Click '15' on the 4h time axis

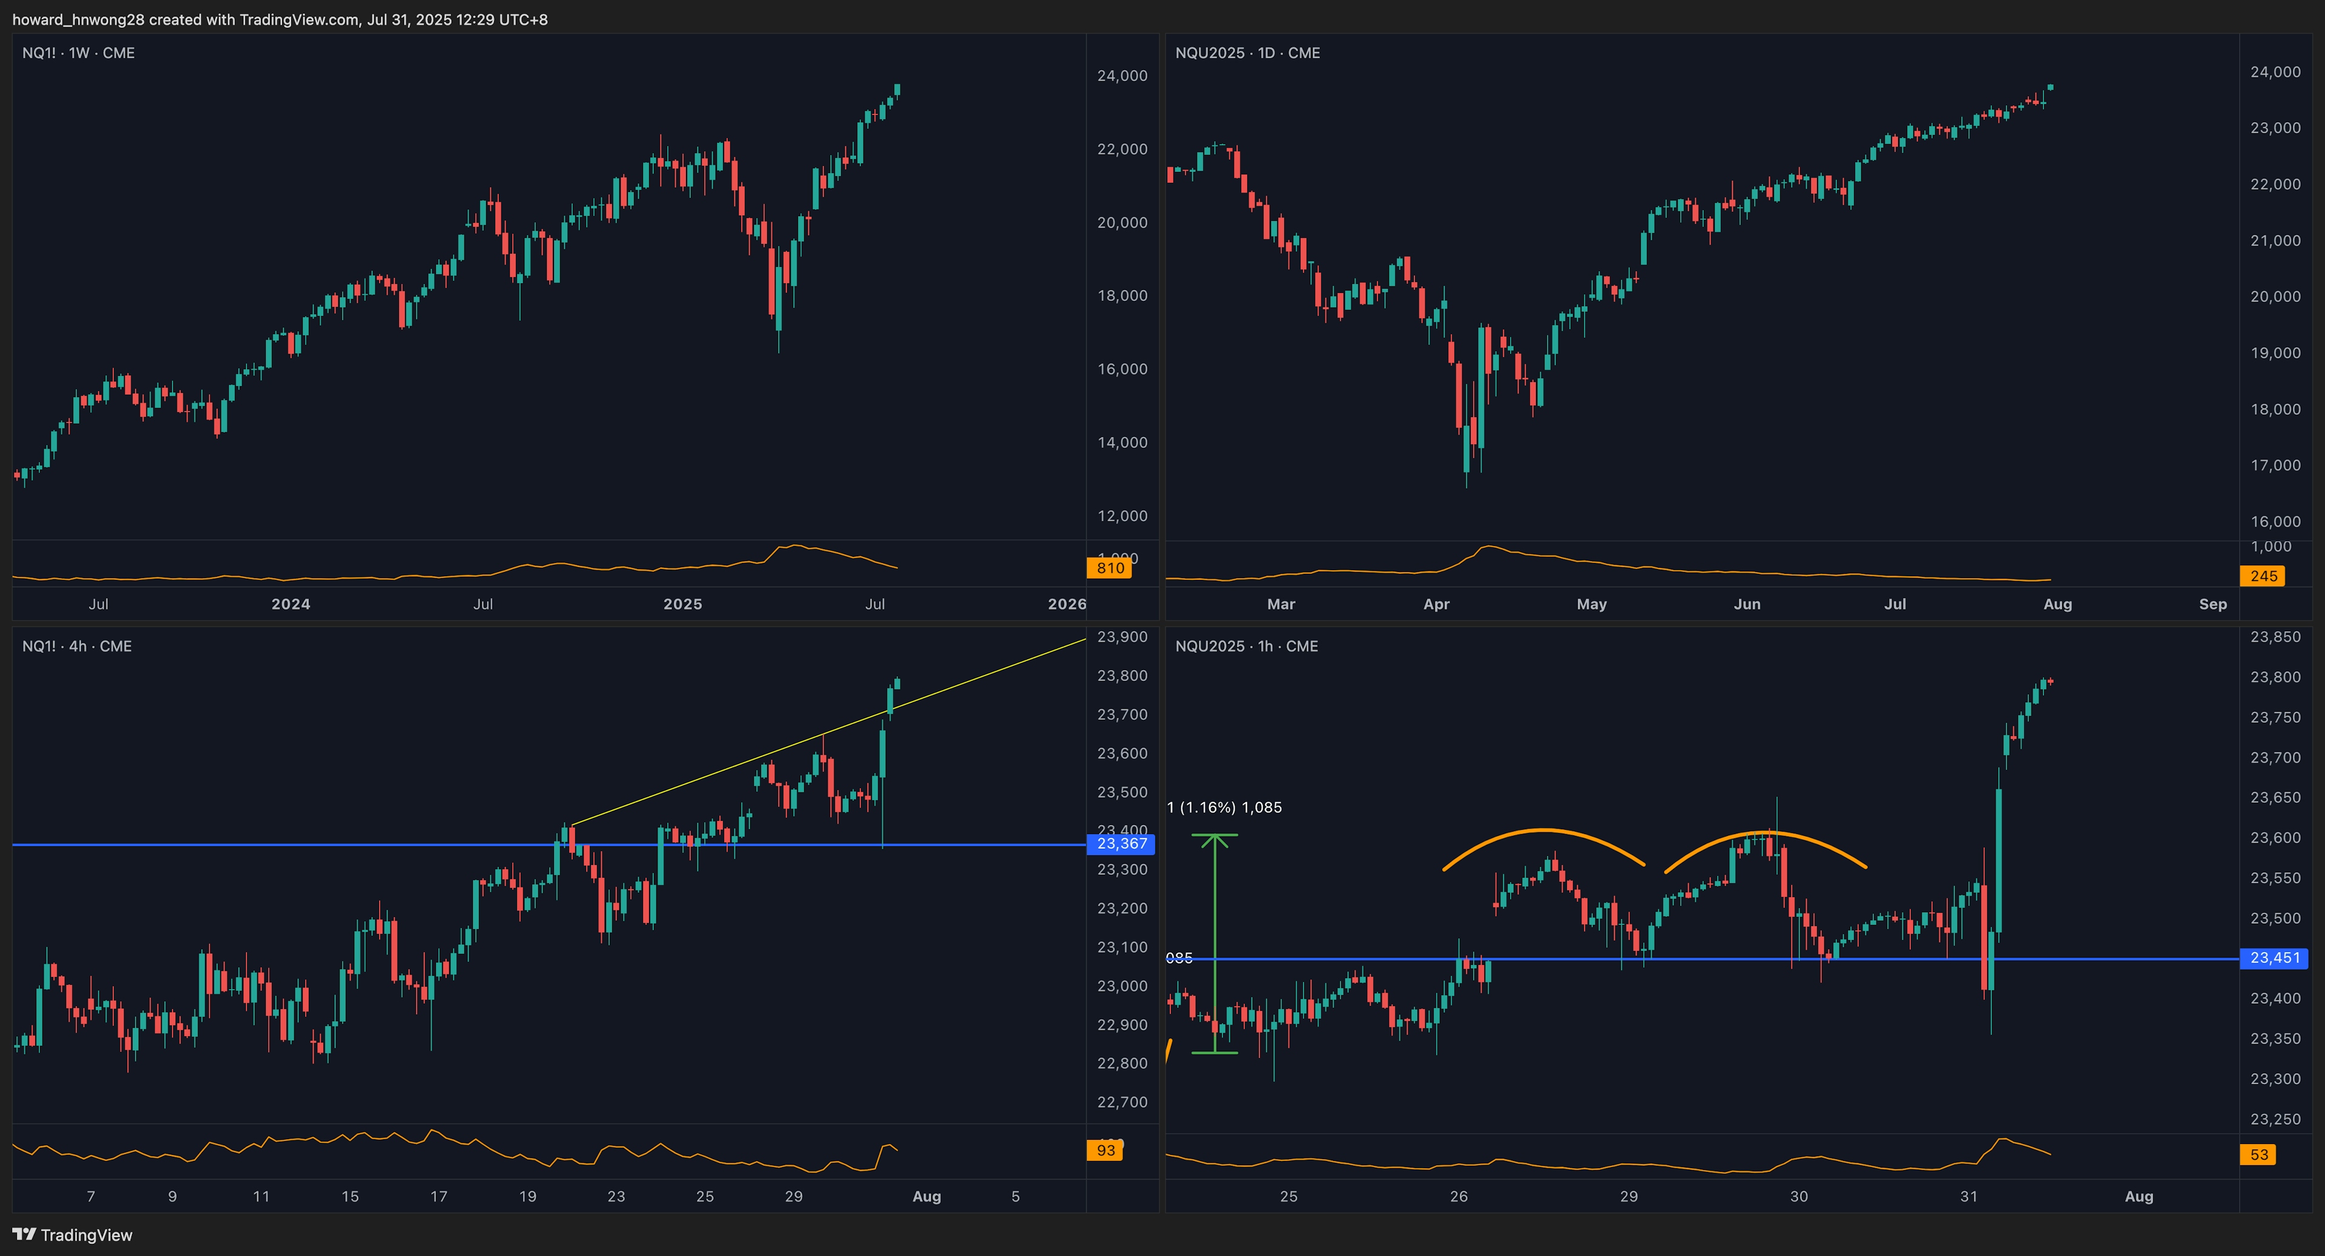(x=349, y=1197)
